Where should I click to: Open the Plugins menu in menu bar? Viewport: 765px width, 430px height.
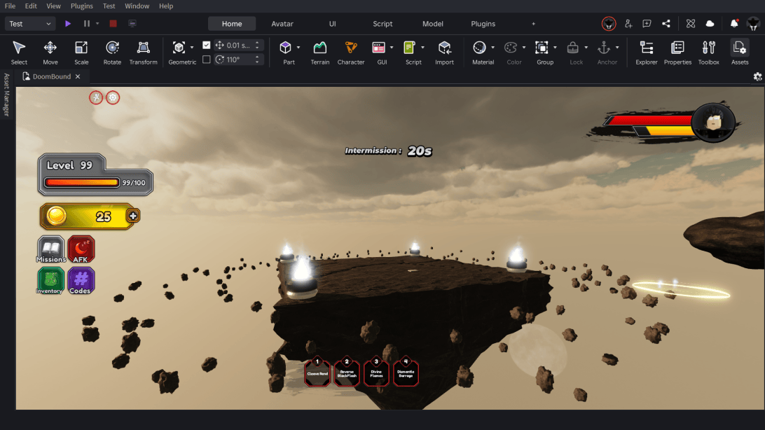pyautogui.click(x=81, y=6)
